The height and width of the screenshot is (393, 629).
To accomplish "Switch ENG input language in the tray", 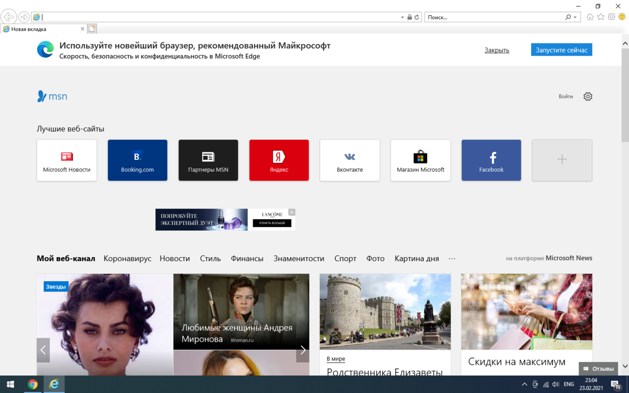I will pos(569,384).
